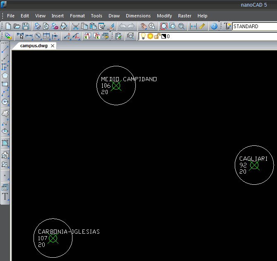The width and height of the screenshot is (277, 261).
Task: Open the Raster menu
Action: coord(184,16)
